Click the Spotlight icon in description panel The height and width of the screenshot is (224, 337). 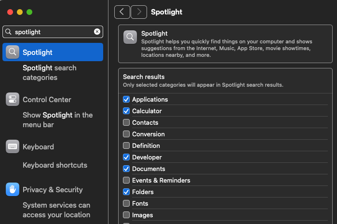coord(130,37)
